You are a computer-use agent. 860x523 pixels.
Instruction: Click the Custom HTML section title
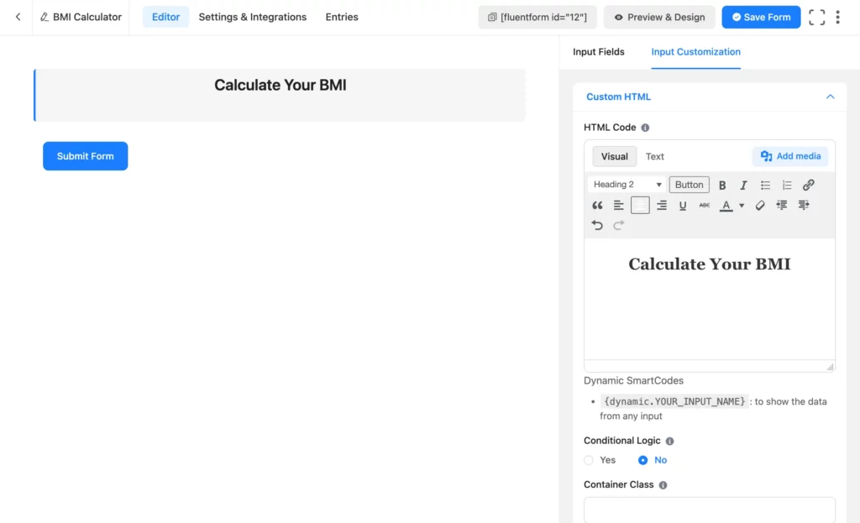pyautogui.click(x=618, y=97)
